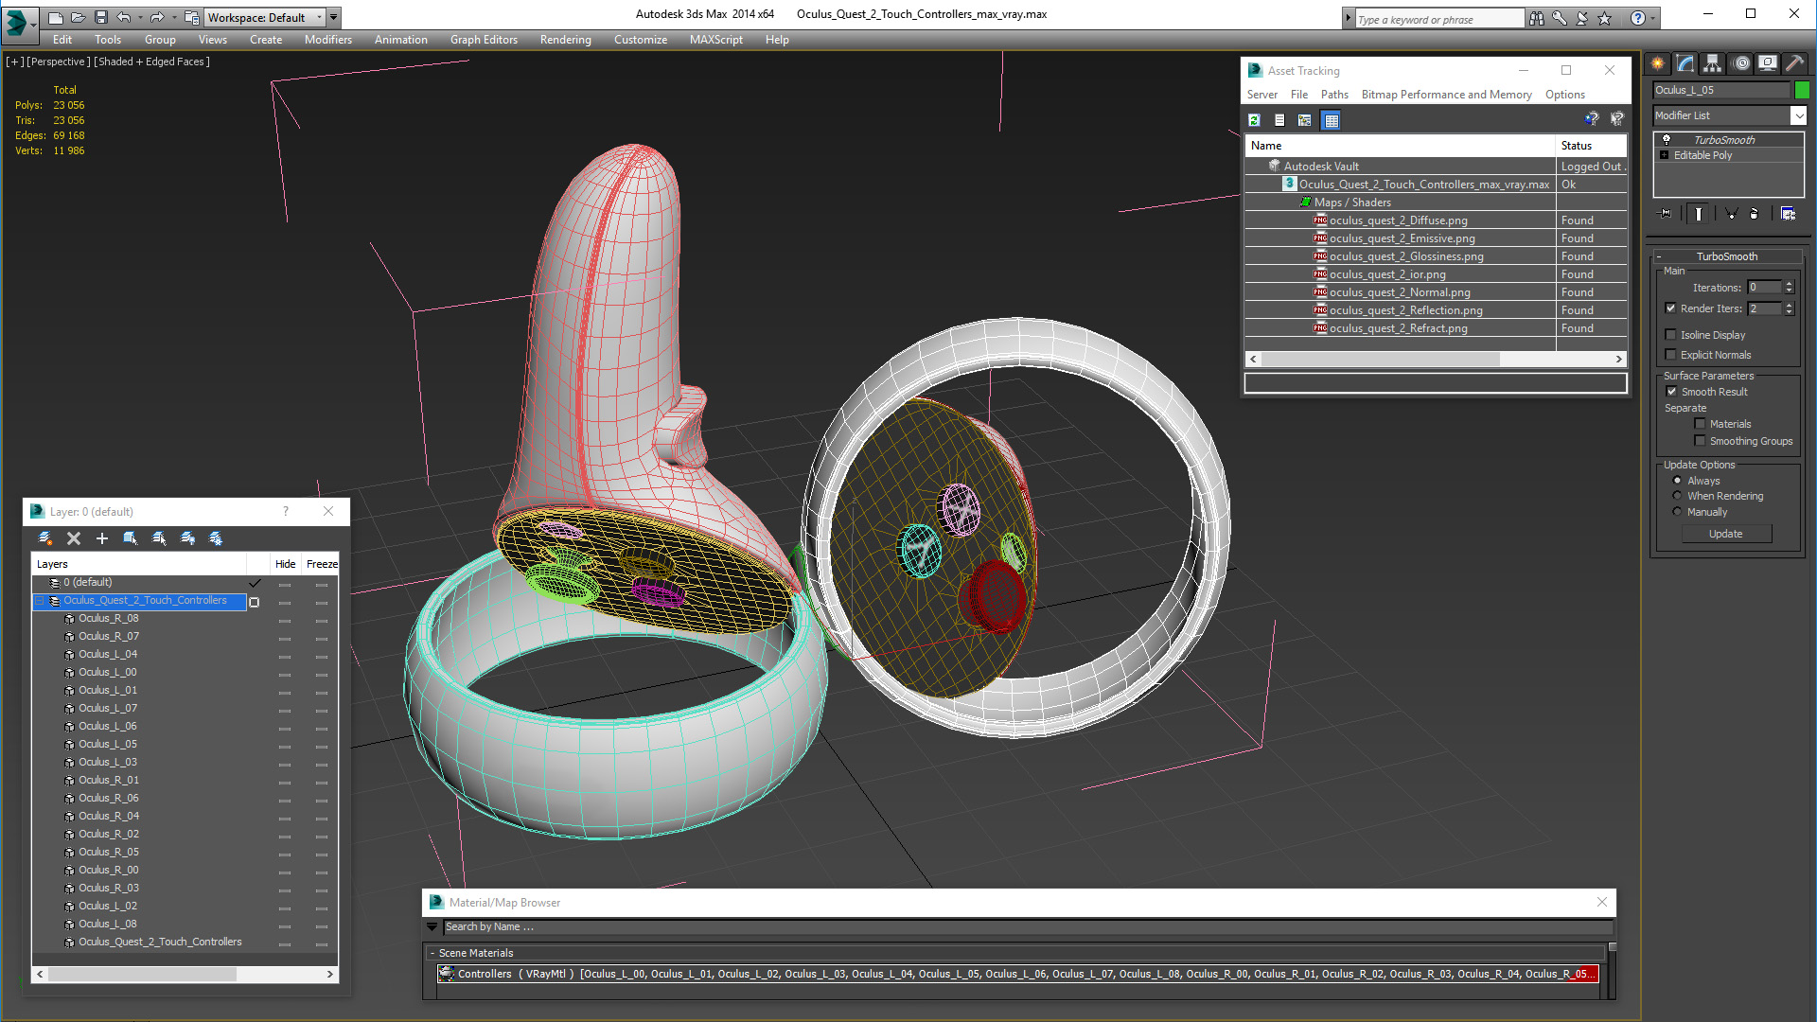Open the MAXScript menu
Image resolution: width=1817 pixels, height=1022 pixels.
tap(716, 40)
